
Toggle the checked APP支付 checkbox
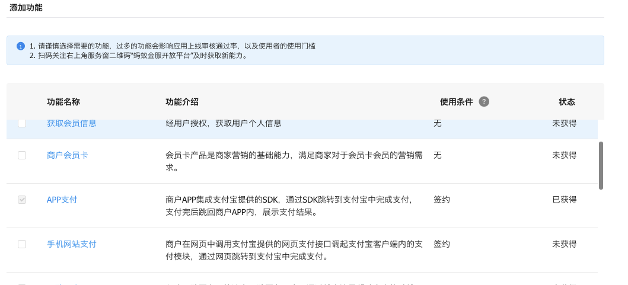[x=22, y=199]
